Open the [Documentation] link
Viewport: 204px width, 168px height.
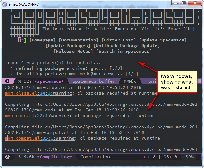pos(78,40)
